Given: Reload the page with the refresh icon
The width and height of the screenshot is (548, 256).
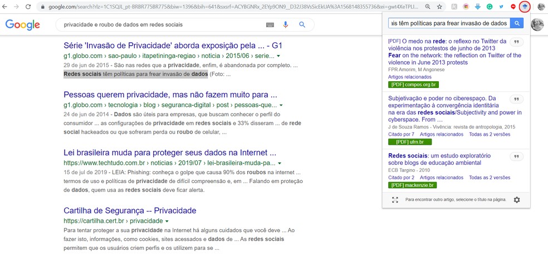Looking at the screenshot, I should click(28, 7).
